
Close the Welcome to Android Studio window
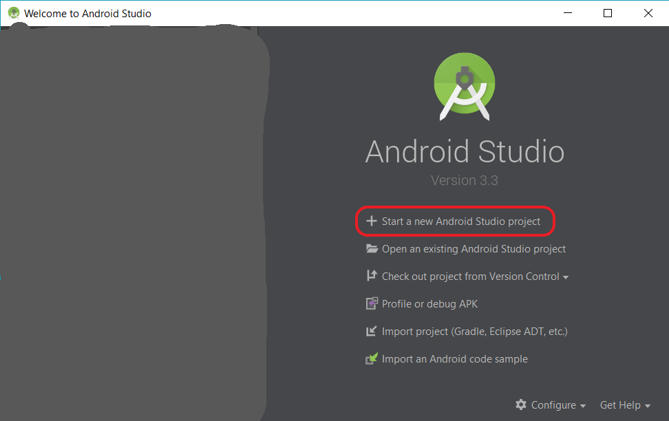[x=648, y=13]
